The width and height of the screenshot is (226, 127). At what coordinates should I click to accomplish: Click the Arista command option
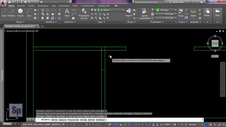pos(83,120)
